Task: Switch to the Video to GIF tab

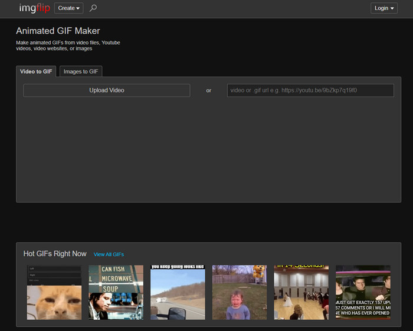Action: click(36, 71)
